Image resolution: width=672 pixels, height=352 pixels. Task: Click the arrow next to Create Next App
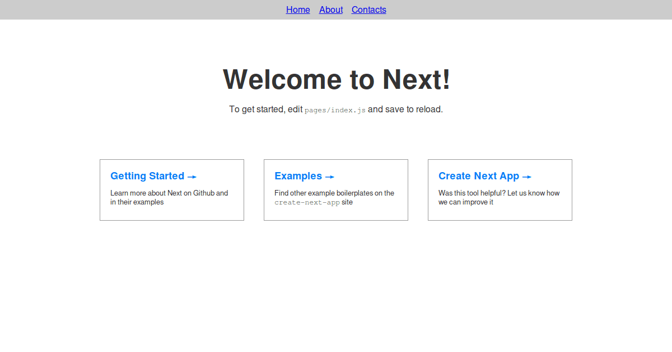pyautogui.click(x=527, y=177)
